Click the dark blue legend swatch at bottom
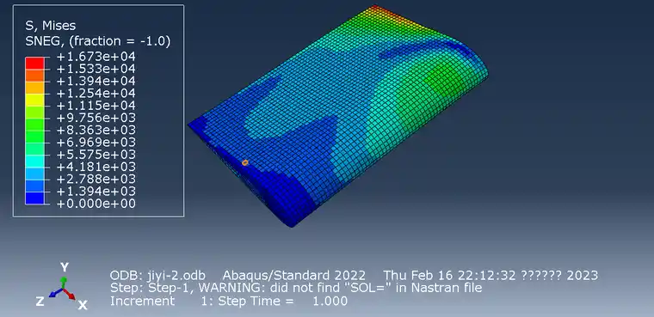Screen dimensions: 654x317 (34, 198)
